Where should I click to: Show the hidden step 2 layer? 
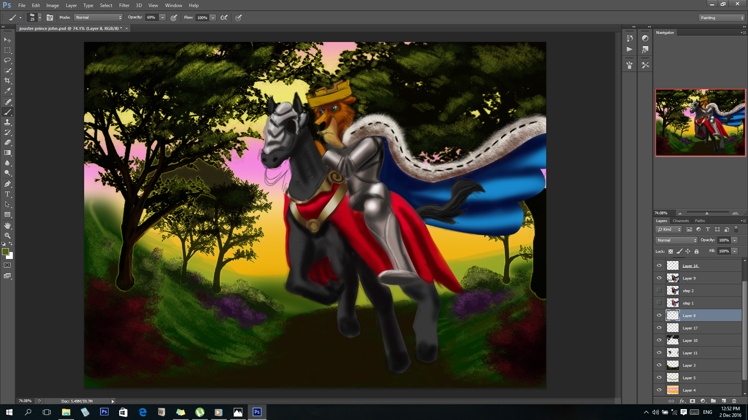659,290
